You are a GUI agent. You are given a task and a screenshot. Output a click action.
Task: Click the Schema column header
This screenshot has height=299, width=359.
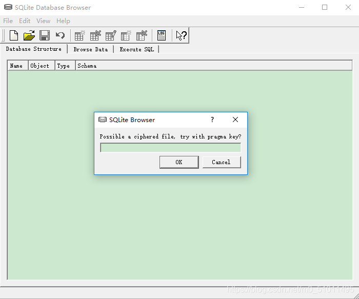[214, 66]
